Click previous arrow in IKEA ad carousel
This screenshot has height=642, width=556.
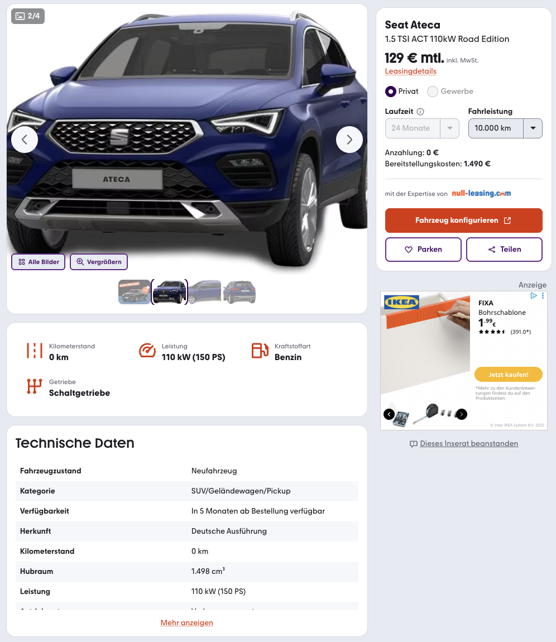389,414
